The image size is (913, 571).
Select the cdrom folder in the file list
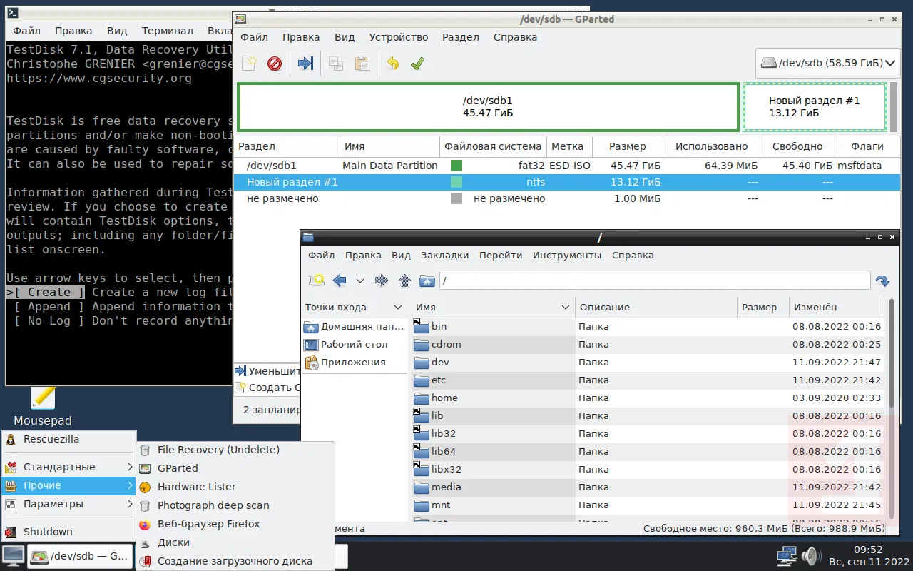tap(648, 344)
